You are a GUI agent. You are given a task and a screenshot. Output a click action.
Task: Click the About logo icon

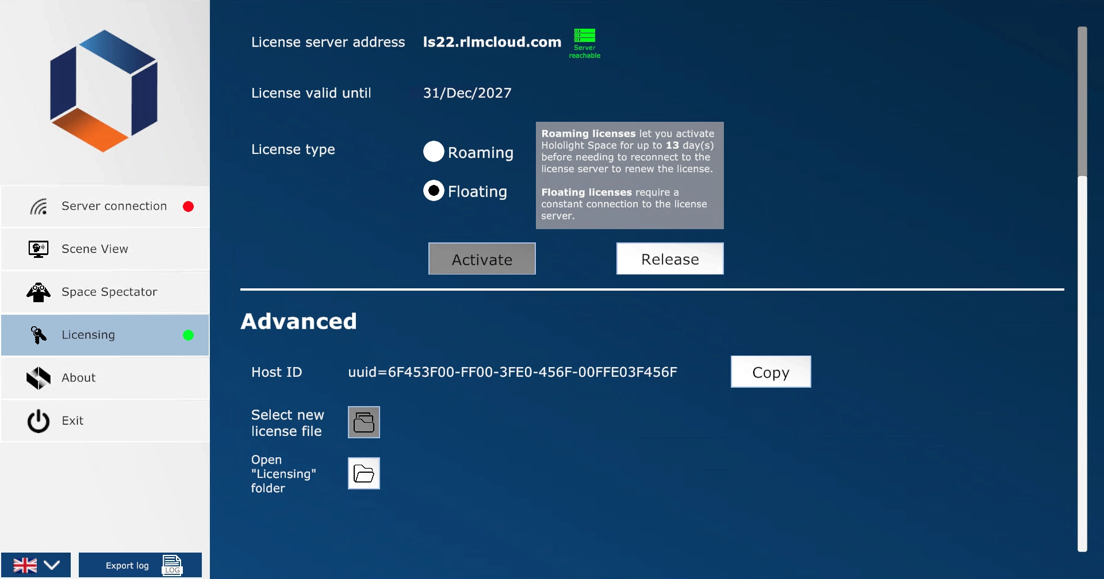pyautogui.click(x=39, y=378)
